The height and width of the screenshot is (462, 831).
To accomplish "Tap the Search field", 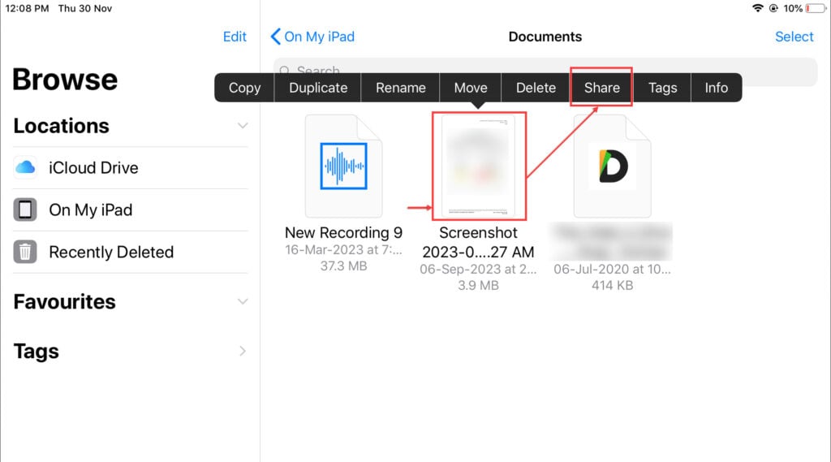I will [x=545, y=71].
